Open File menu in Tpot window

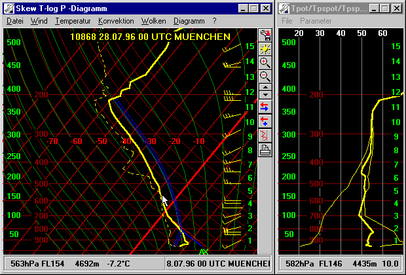click(x=287, y=21)
